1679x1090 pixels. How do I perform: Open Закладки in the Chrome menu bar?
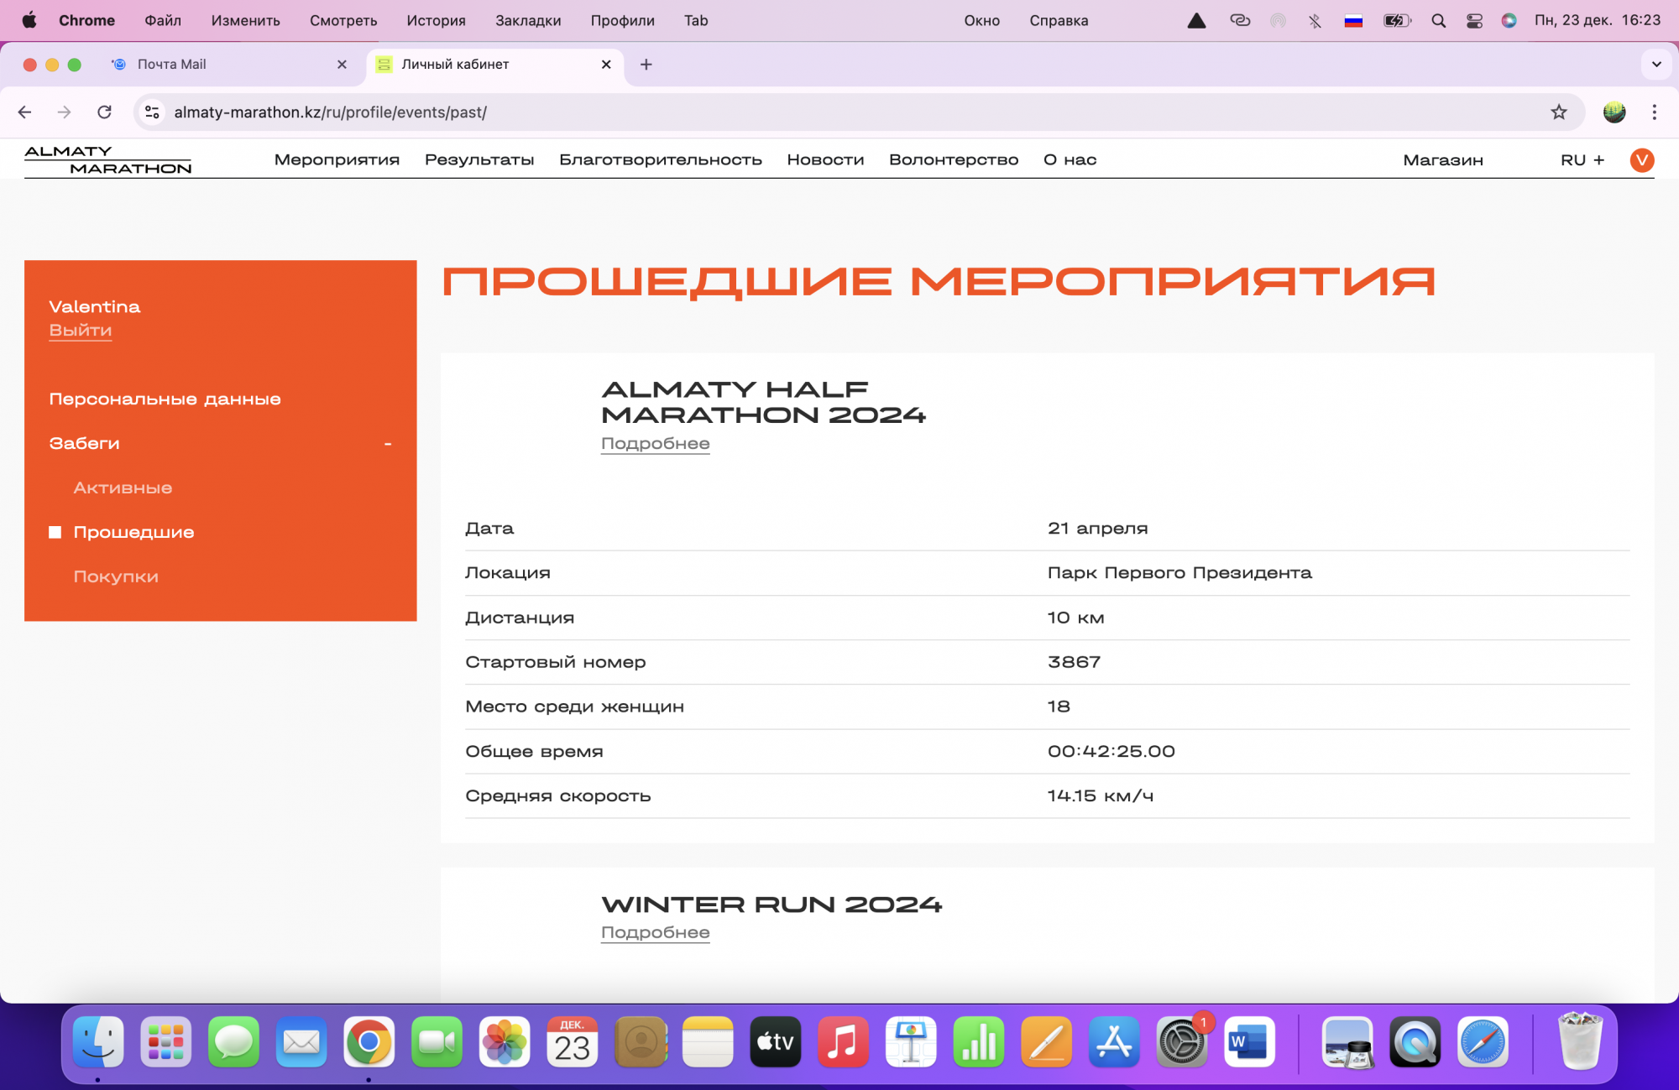[527, 21]
